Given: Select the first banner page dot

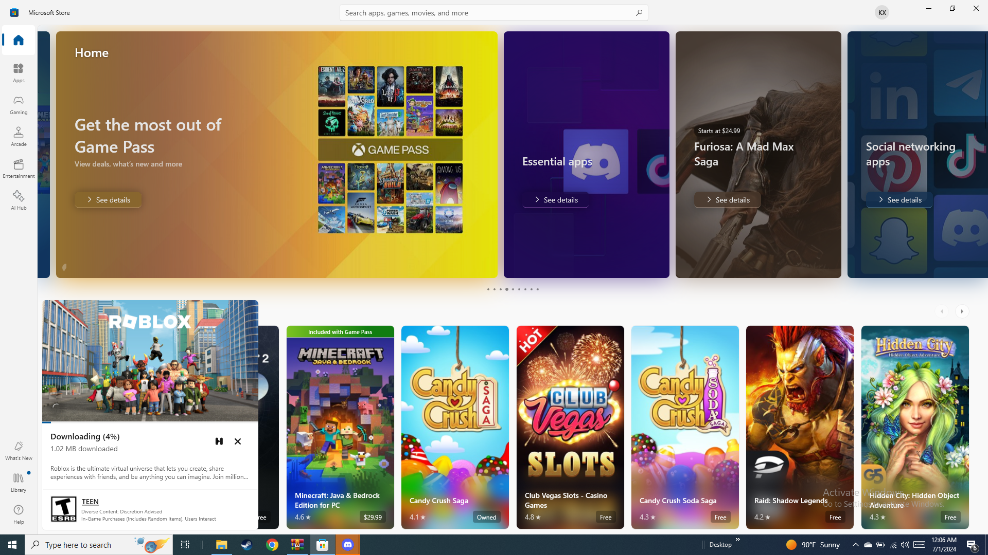Looking at the screenshot, I should coord(488,289).
